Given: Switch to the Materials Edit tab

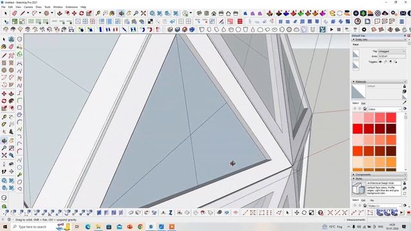Looking at the screenshot, I should point(363,103).
